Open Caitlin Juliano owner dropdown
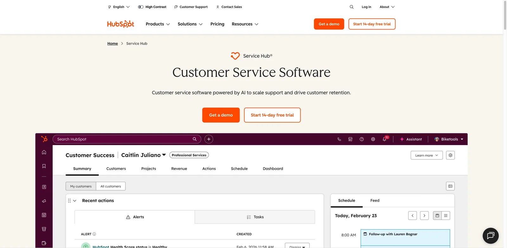 tap(144, 155)
